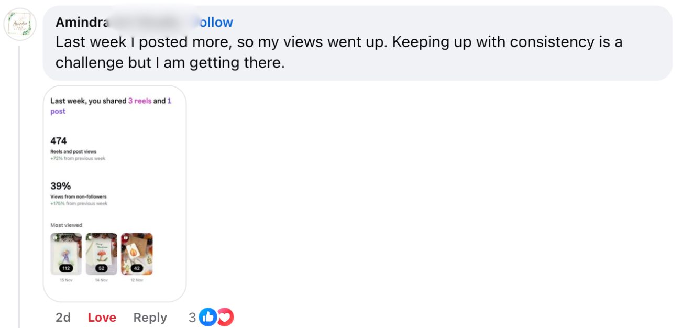This screenshot has width=682, height=328.
Task: Open the reactions count of 3
Action: pyautogui.click(x=192, y=318)
